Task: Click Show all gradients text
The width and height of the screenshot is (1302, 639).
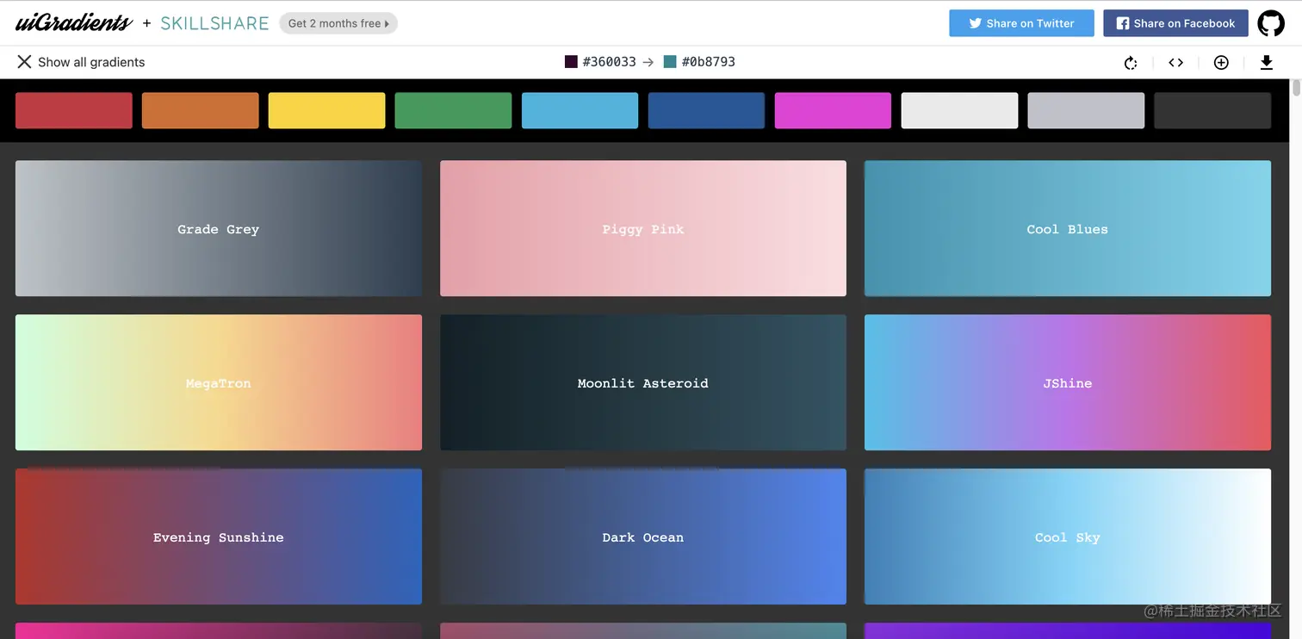Action: (x=91, y=62)
